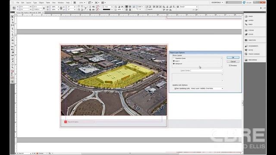Toggle visibility of the Background layer
Image resolution: width=276 pixels, height=155 pixels.
point(174,64)
